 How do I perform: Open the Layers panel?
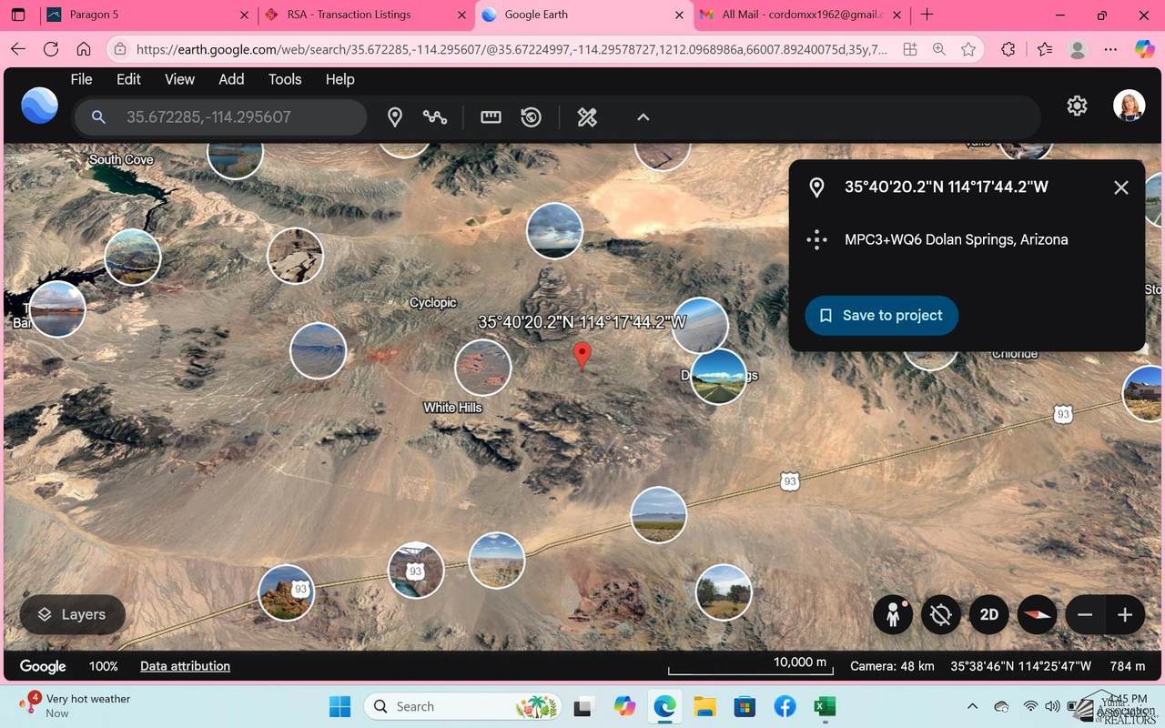(x=72, y=614)
